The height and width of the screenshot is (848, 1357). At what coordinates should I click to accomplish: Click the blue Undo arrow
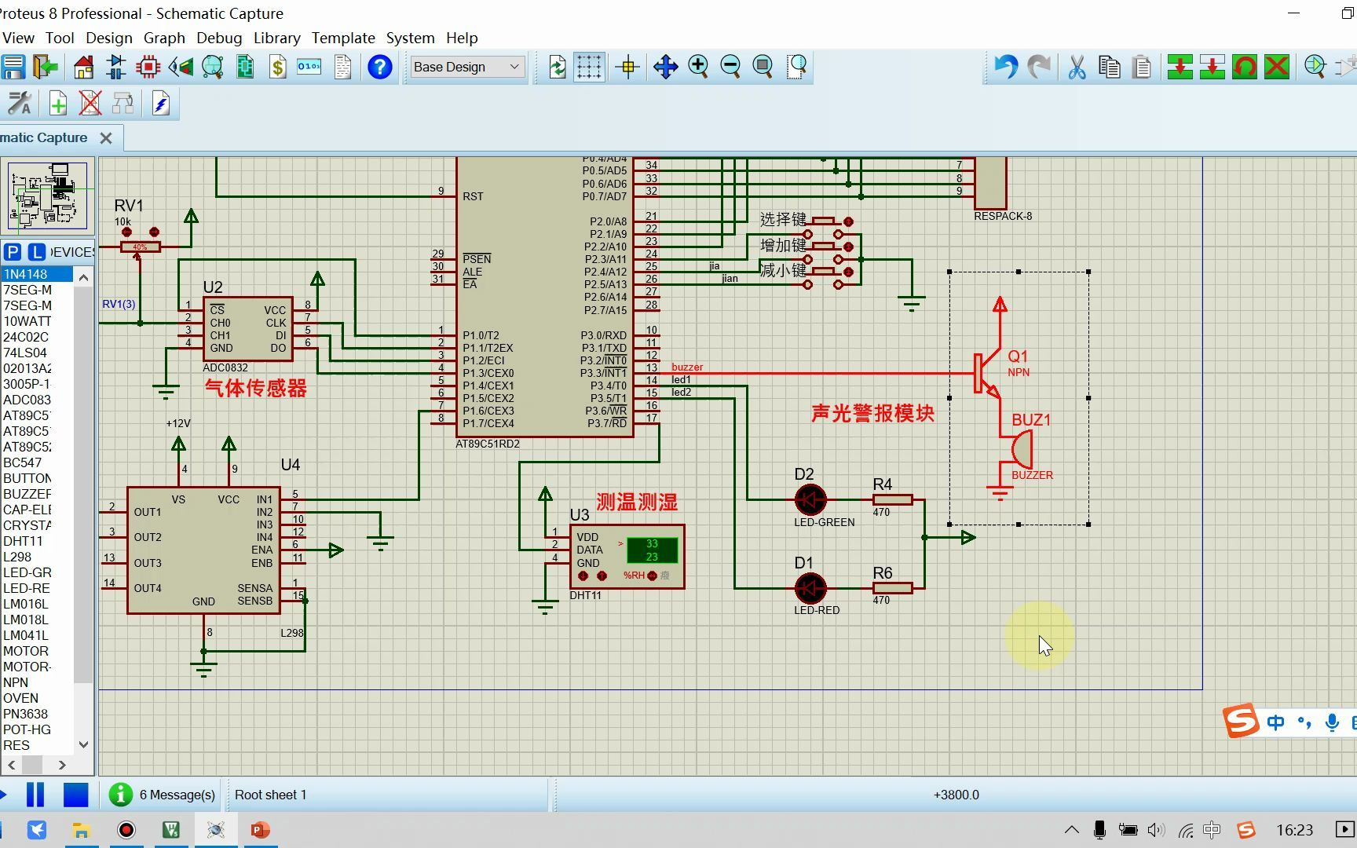(x=1006, y=67)
